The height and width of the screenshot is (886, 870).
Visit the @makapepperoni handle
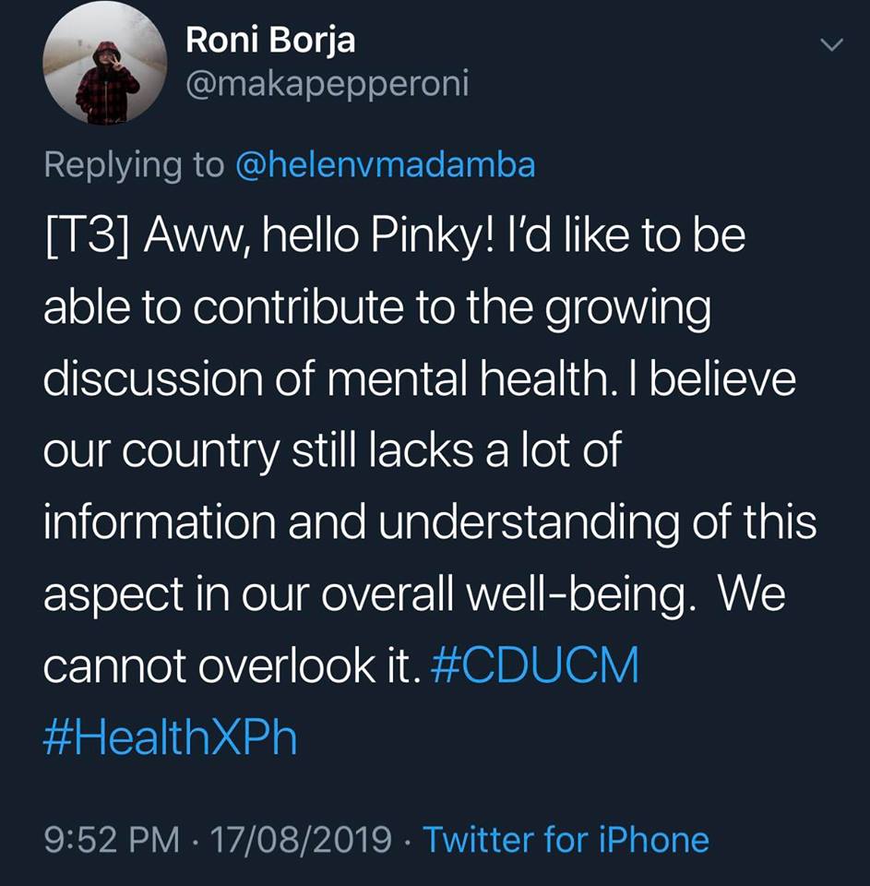coord(328,85)
